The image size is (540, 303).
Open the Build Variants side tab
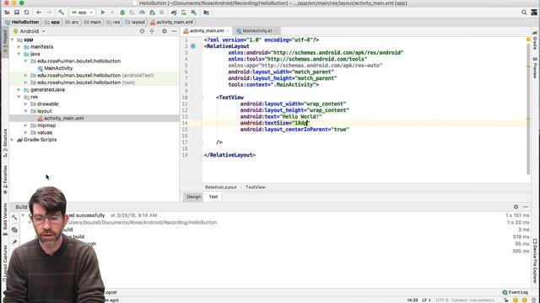pyautogui.click(x=5, y=219)
